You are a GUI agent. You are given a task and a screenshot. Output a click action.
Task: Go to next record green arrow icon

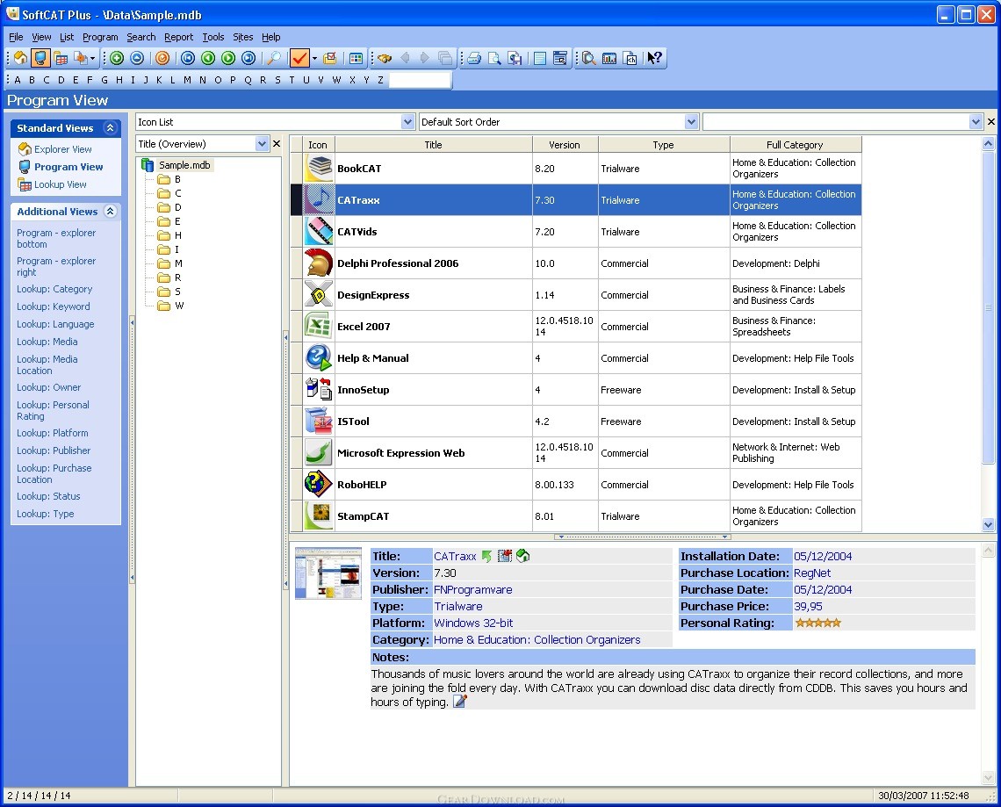[228, 58]
